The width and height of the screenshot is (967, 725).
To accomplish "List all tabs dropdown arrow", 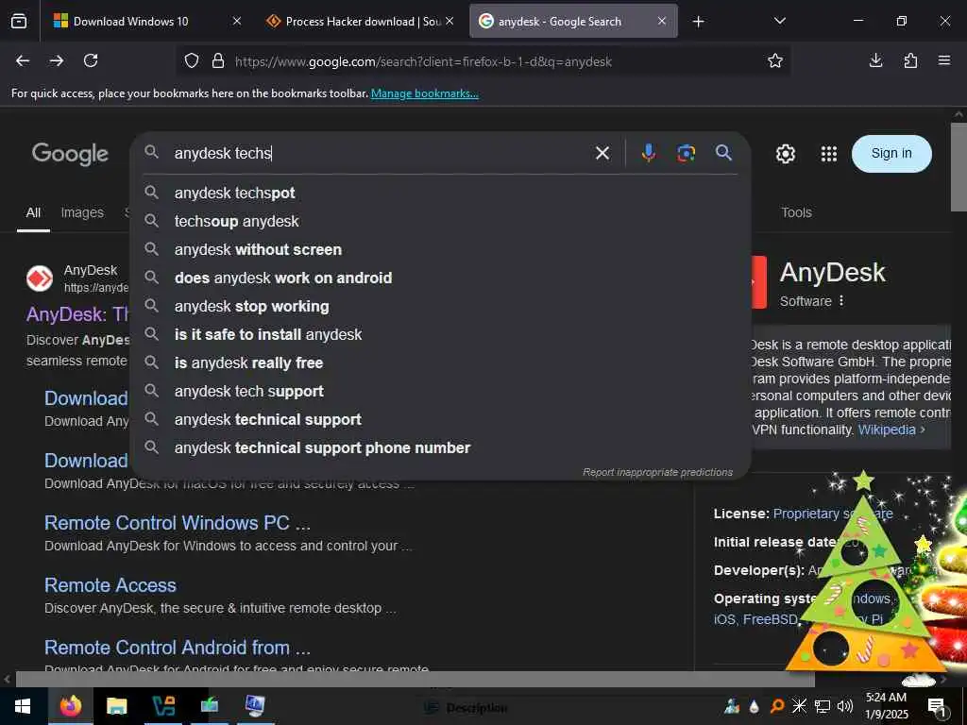I will tap(779, 22).
